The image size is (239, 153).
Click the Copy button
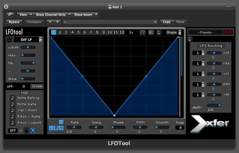point(167,22)
